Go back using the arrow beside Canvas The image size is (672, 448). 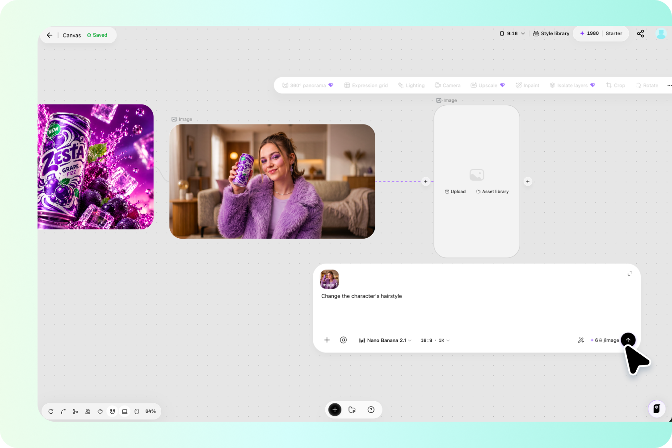coord(50,35)
